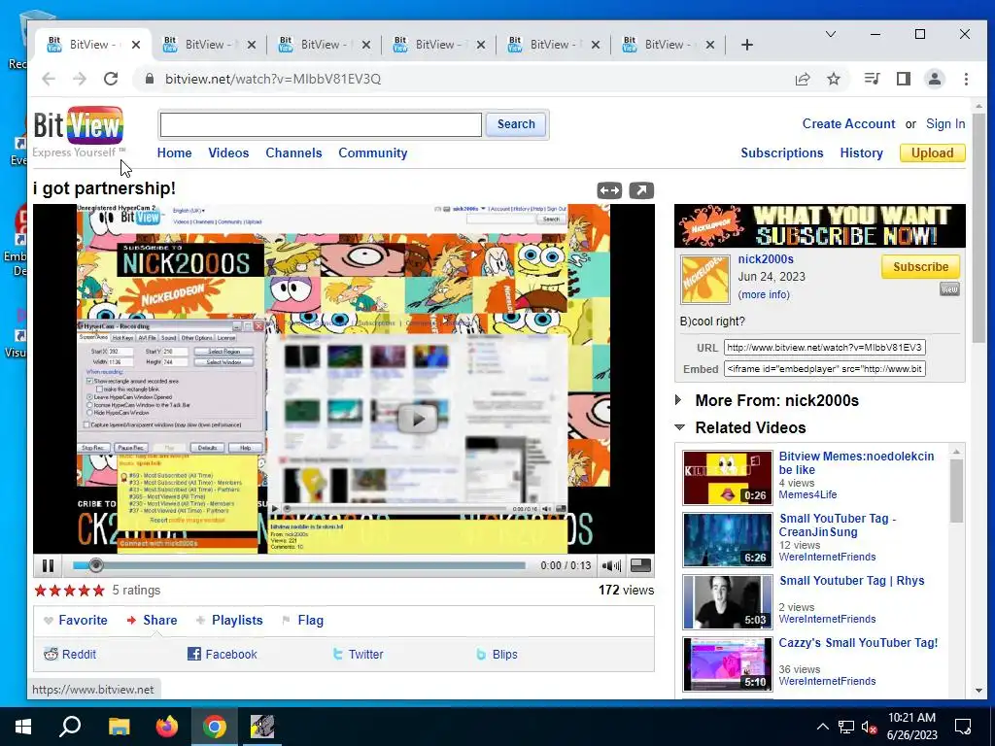Click the Reddit share icon
The height and width of the screenshot is (746, 995).
(x=51, y=654)
